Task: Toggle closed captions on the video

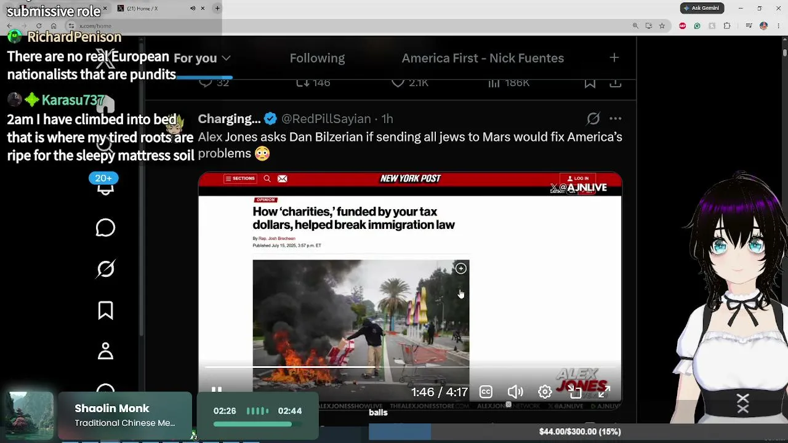Action: [x=486, y=392]
